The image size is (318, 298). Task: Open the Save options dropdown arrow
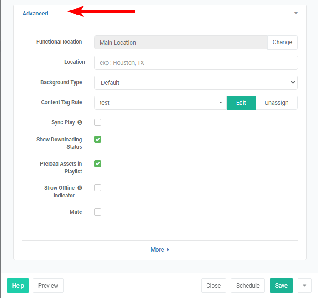coord(304,286)
